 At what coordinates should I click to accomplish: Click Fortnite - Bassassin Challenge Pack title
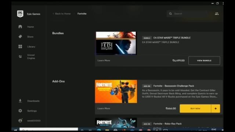174,86
